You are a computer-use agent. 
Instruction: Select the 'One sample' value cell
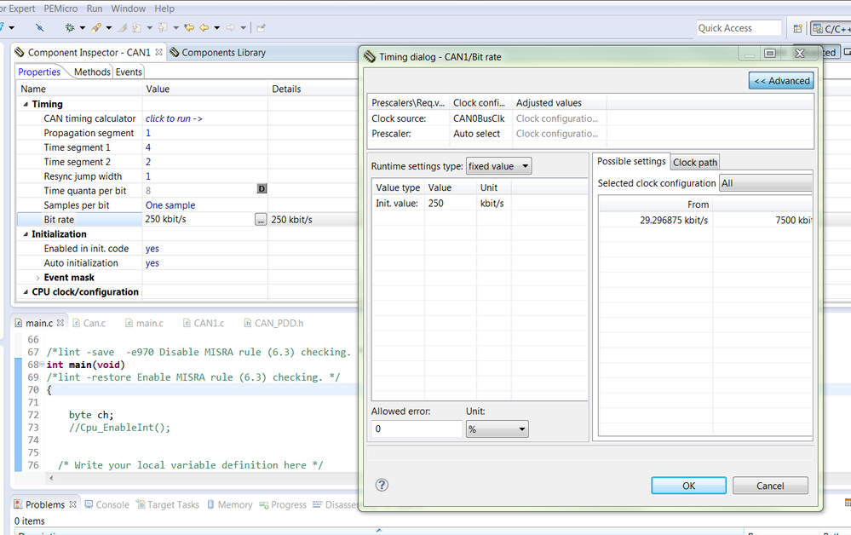point(205,205)
